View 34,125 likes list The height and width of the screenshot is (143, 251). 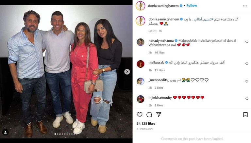click(146, 123)
